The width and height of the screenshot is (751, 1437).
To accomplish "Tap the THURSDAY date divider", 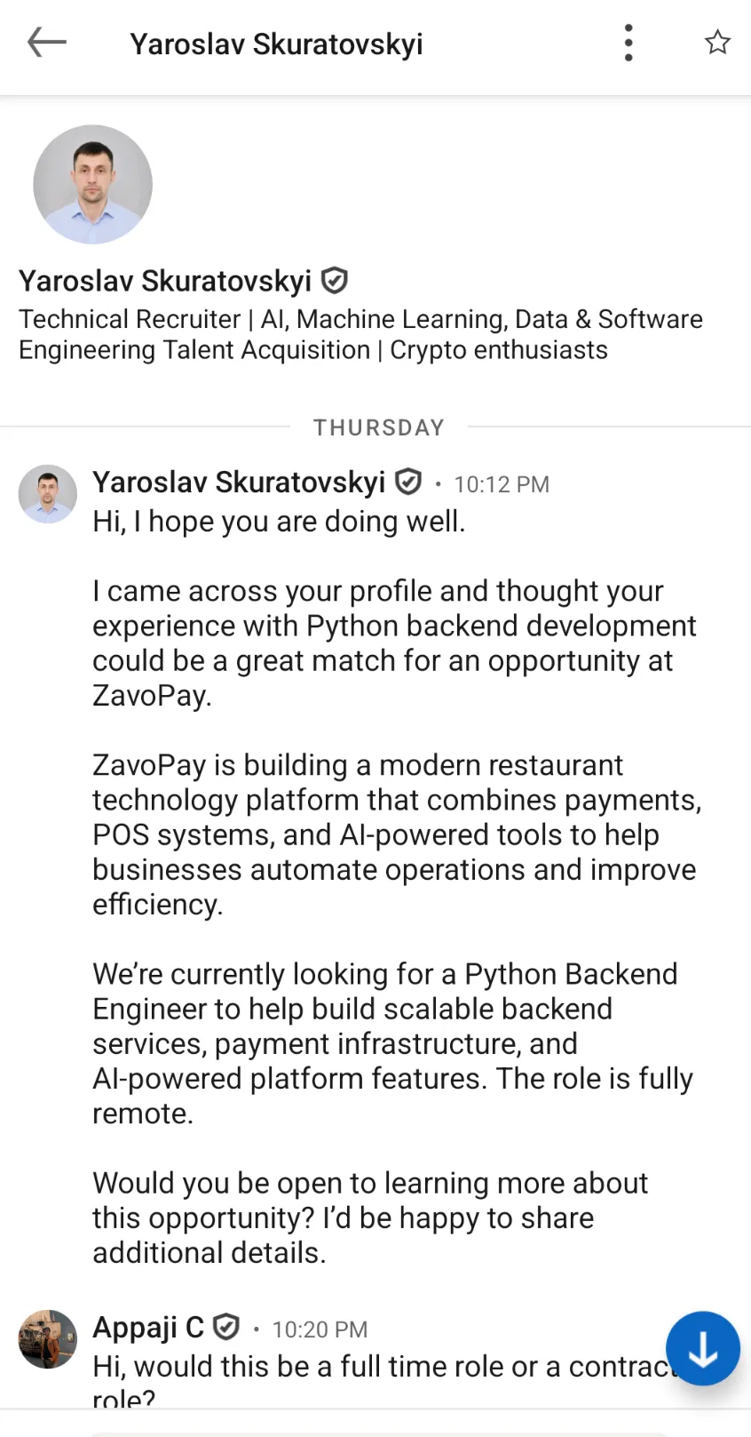I will click(x=379, y=427).
